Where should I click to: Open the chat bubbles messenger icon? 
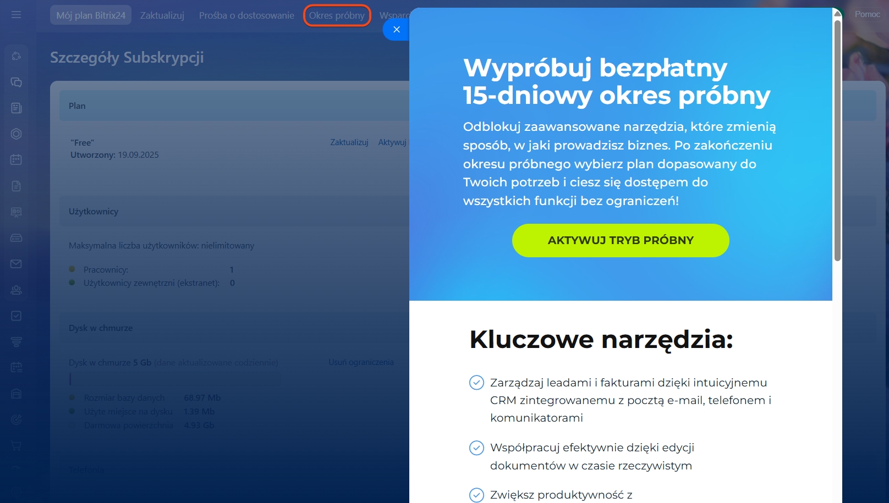(16, 82)
